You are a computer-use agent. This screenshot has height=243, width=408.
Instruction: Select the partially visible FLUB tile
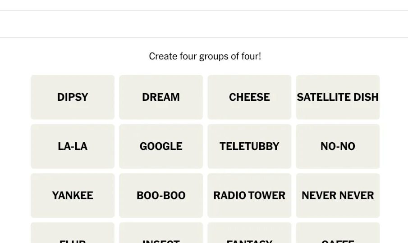click(x=73, y=234)
